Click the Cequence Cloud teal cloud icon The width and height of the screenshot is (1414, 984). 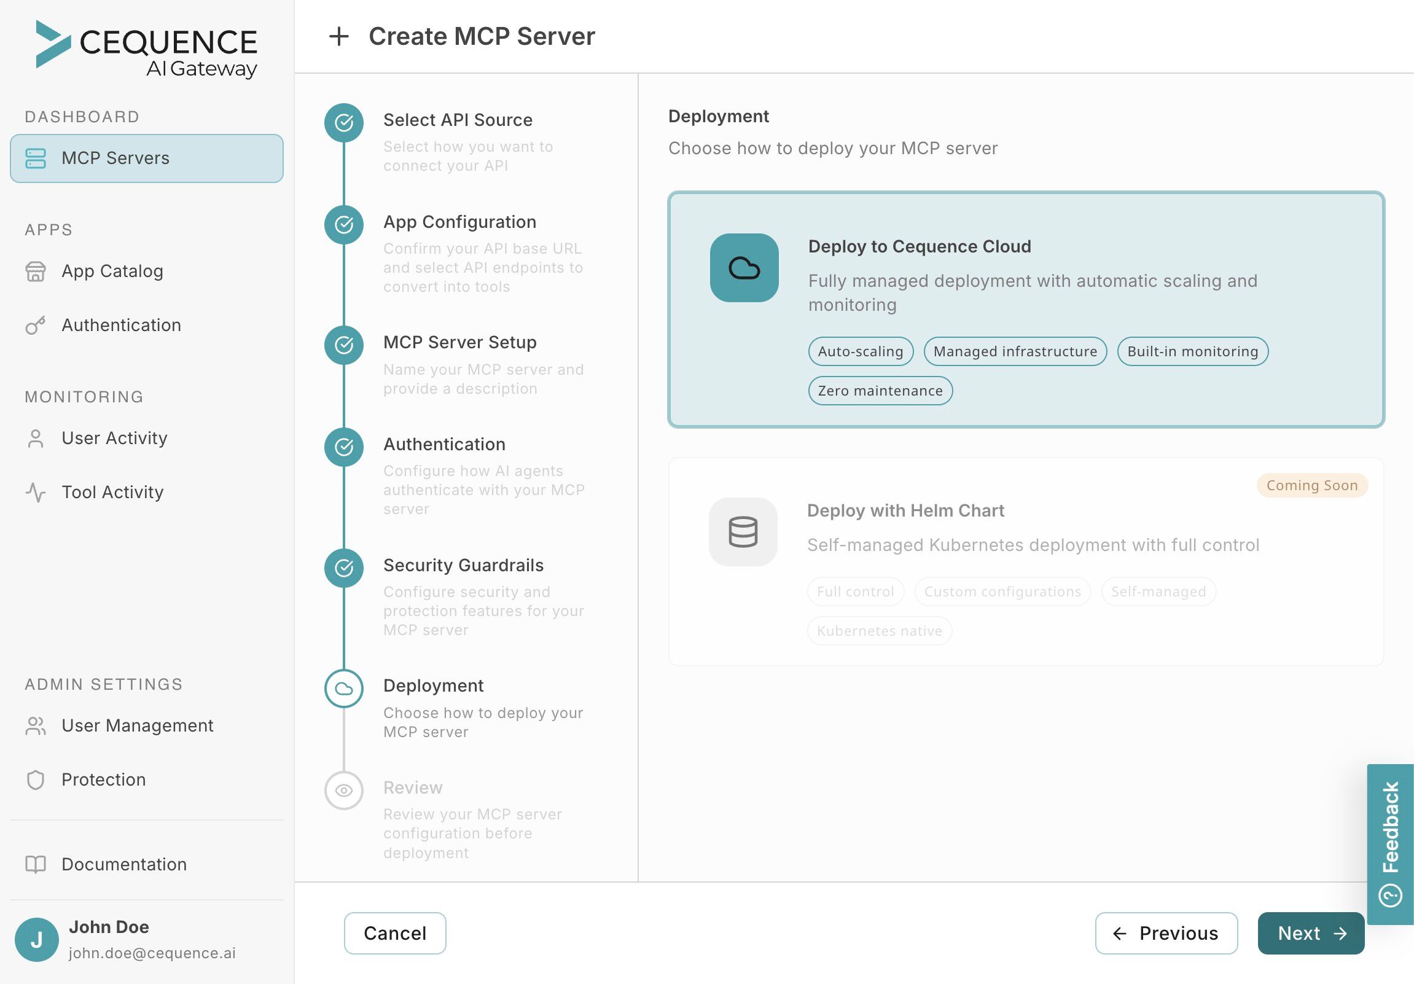coord(744,268)
